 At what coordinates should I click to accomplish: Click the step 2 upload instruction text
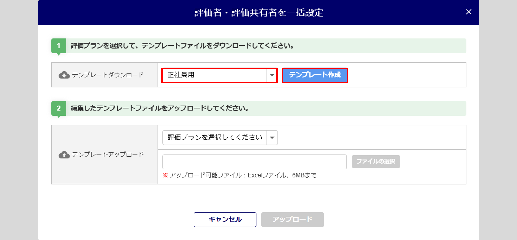click(160, 108)
